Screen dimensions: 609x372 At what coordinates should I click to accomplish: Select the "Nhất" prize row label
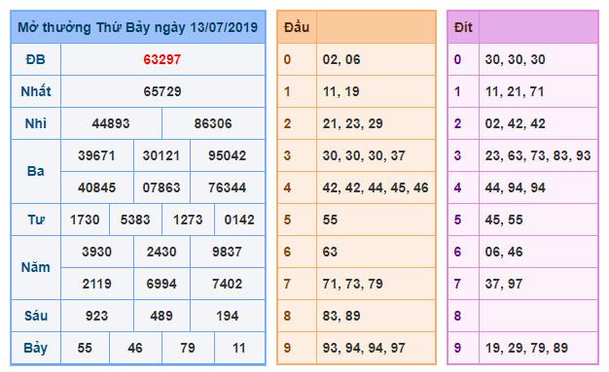pos(36,91)
